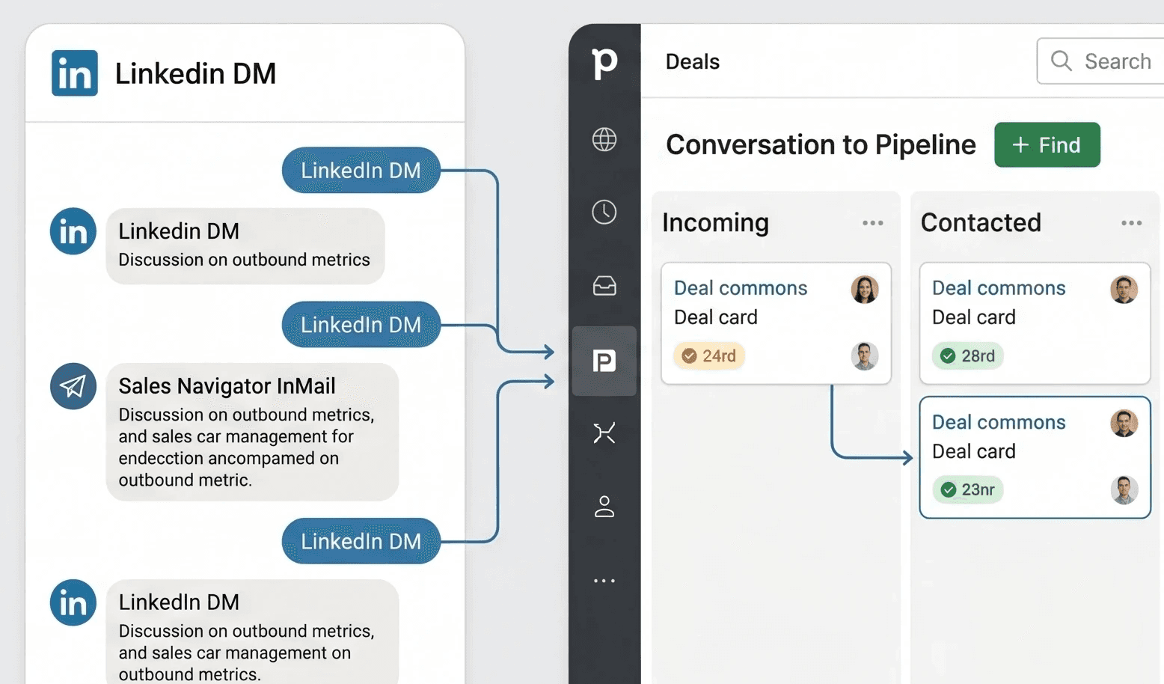Open the Incoming column options menu
The width and height of the screenshot is (1164, 684).
872,223
